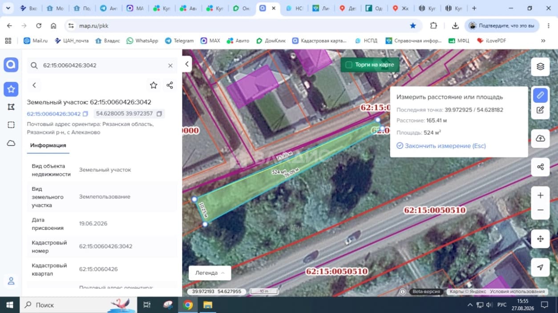Switch to the Телеграм Ан browser tab

click(x=108, y=8)
